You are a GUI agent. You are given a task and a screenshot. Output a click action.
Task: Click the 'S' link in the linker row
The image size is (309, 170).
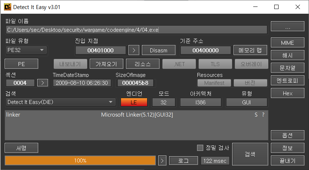point(256,115)
